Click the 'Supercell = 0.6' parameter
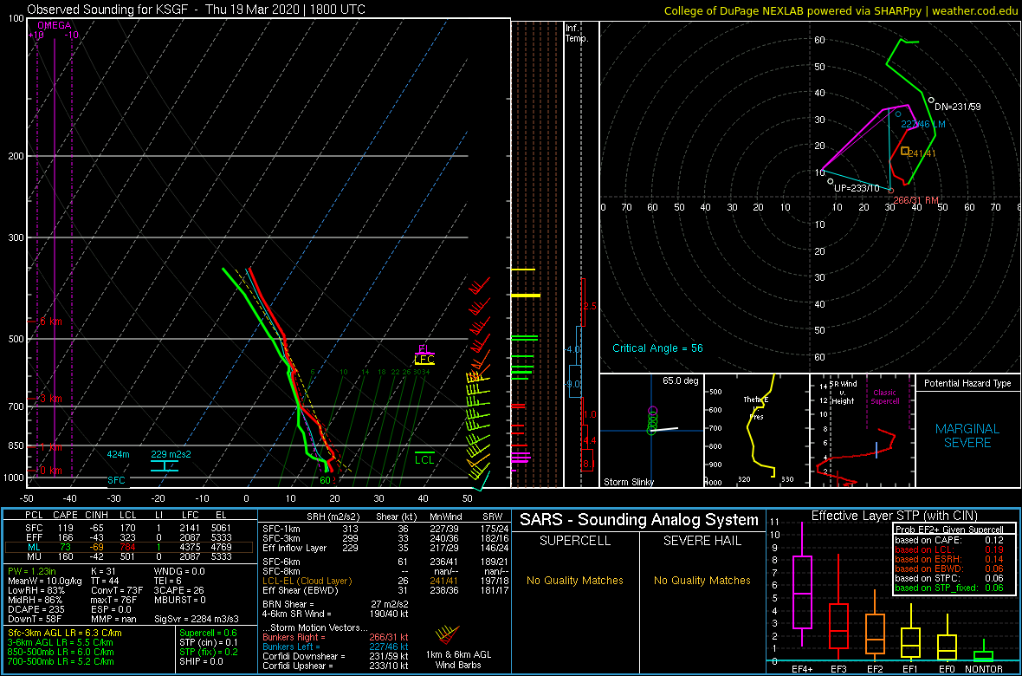Image resolution: width=1022 pixels, height=676 pixels. point(209,633)
